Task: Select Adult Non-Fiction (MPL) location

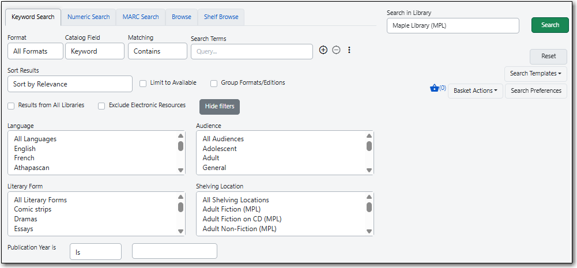Action: pos(240,229)
